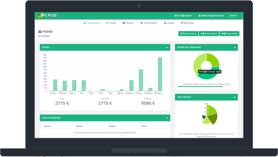The width and height of the screenshot is (278, 157).
Task: Click the Abril bar in the chart
Action: 84,86
